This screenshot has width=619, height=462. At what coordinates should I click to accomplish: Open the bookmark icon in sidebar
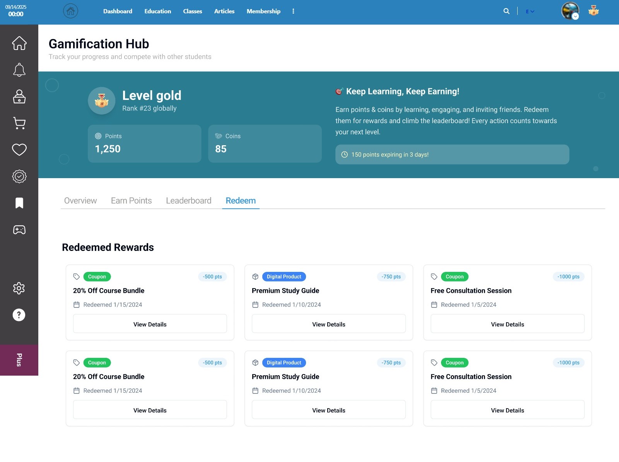[x=19, y=203]
